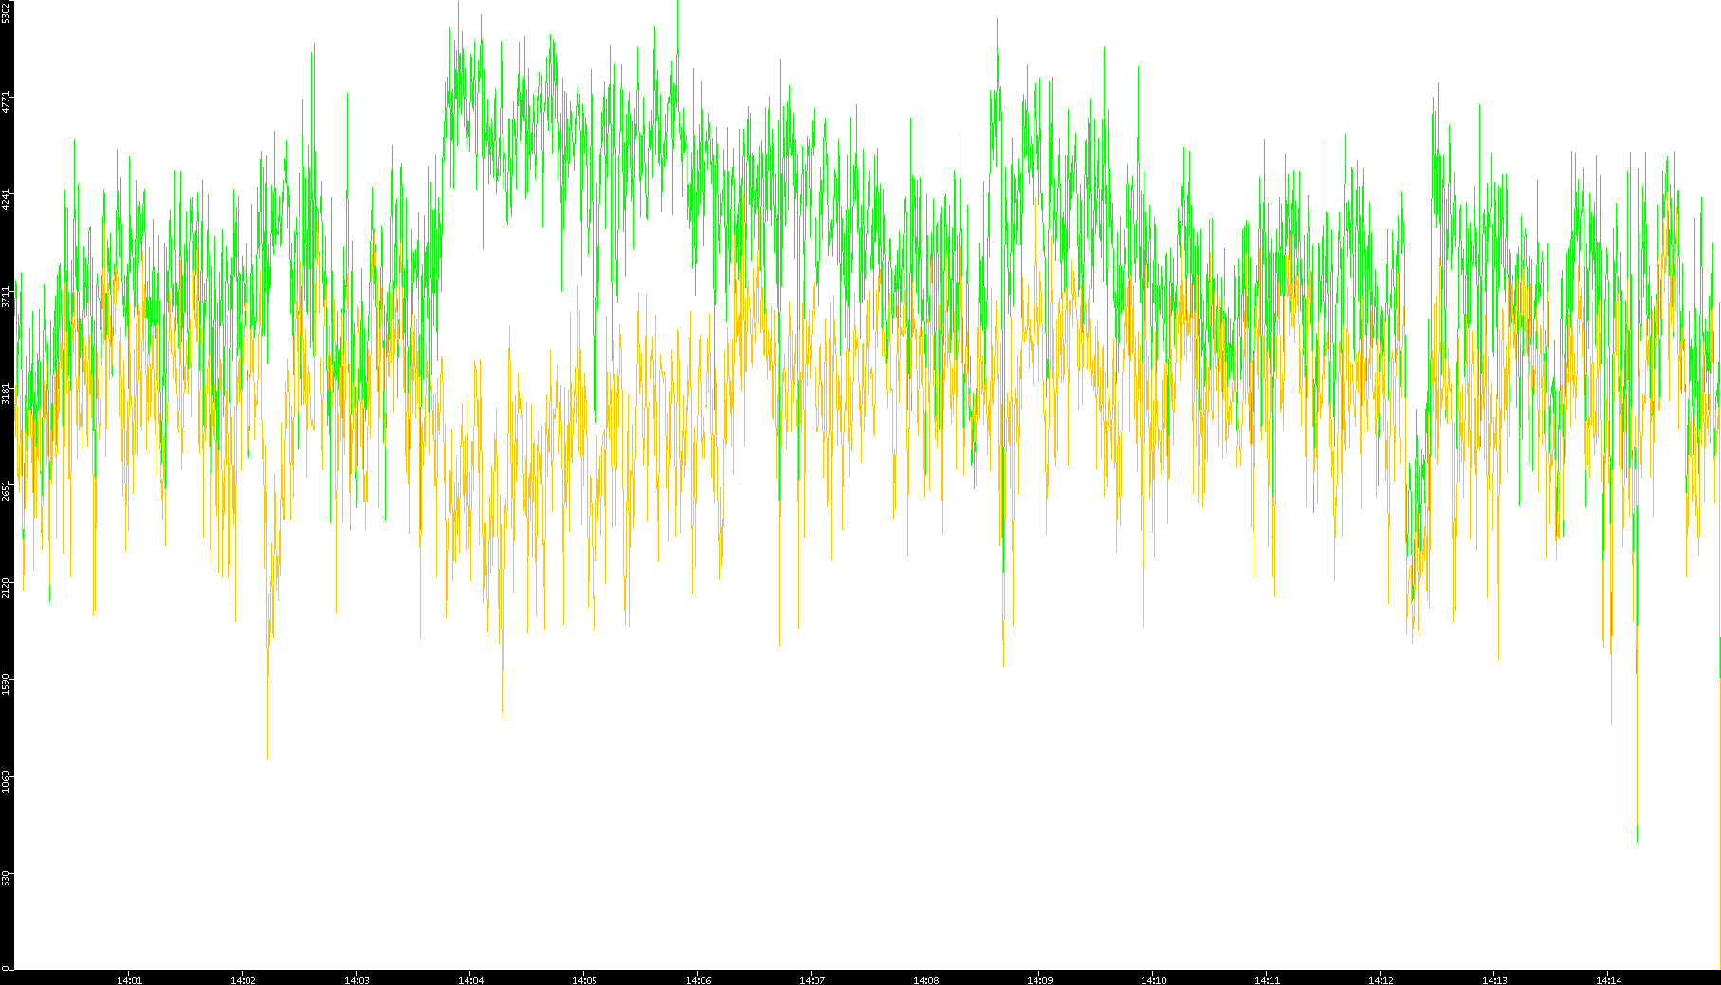Click the 14:09 time axis label
Image resolution: width=1721 pixels, height=985 pixels.
coord(1039,980)
